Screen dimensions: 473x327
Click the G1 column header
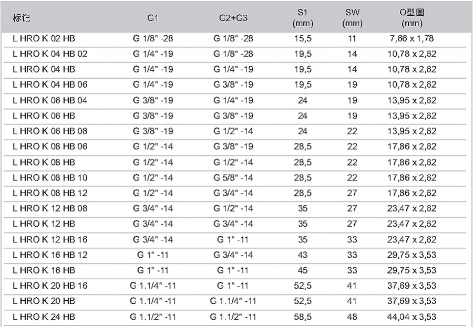[x=152, y=18]
